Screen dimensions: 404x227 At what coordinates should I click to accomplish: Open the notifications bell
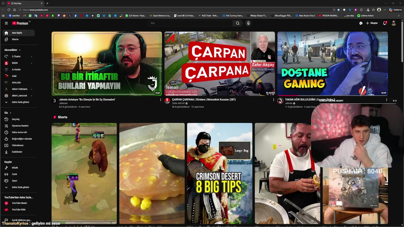pyautogui.click(x=385, y=23)
